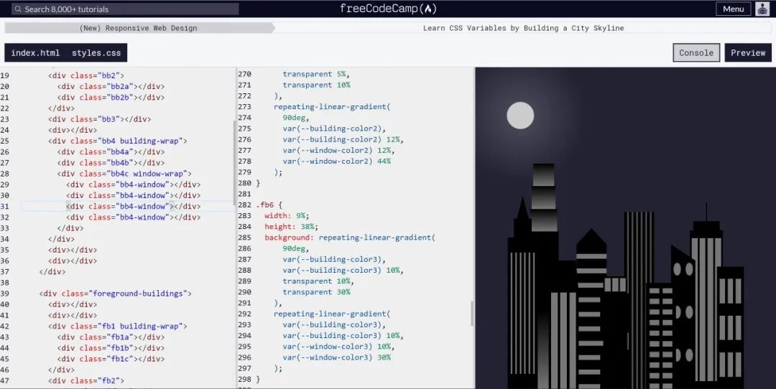Viewport: 776px width, 389px height.
Task: Click 'var(--window-color2) 44%' line
Action: coord(336,161)
